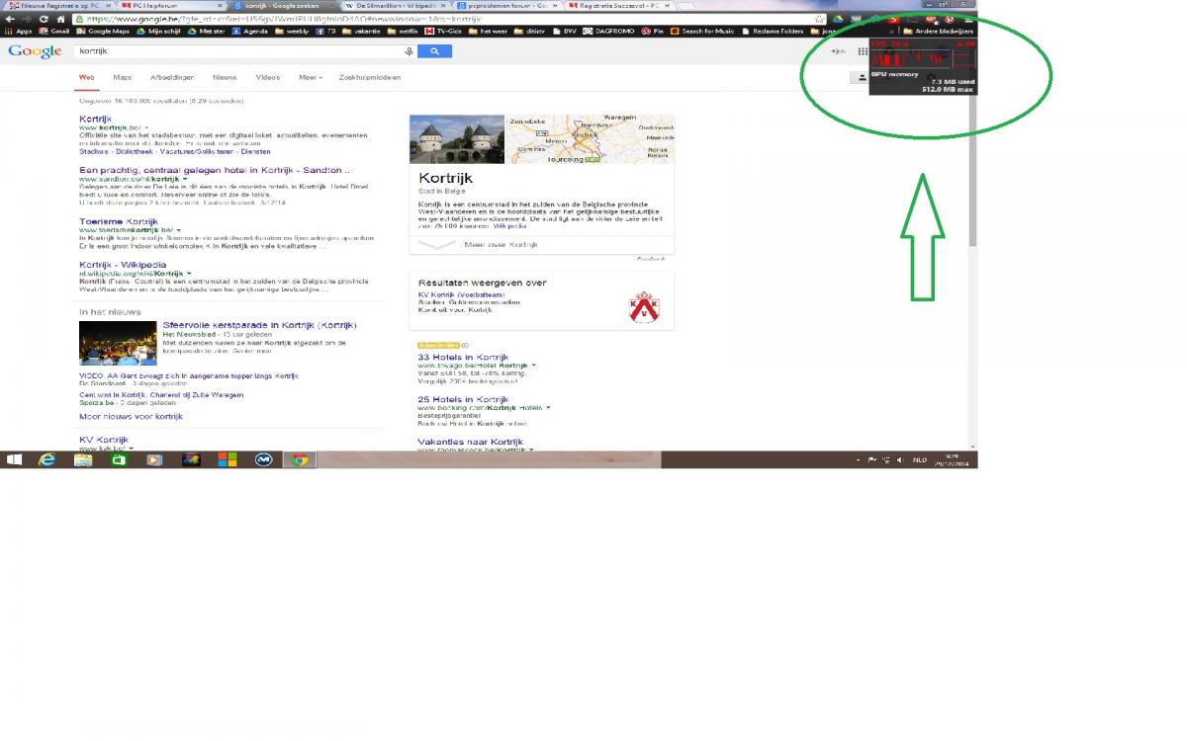The image size is (1187, 741).
Task: Select the Afbeeldingen search tab
Action: 172,77
